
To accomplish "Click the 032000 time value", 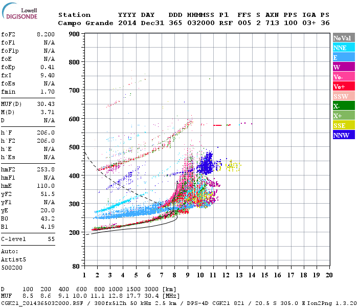I will [200, 23].
